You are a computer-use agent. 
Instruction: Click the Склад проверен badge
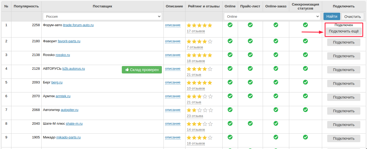coord(142,70)
